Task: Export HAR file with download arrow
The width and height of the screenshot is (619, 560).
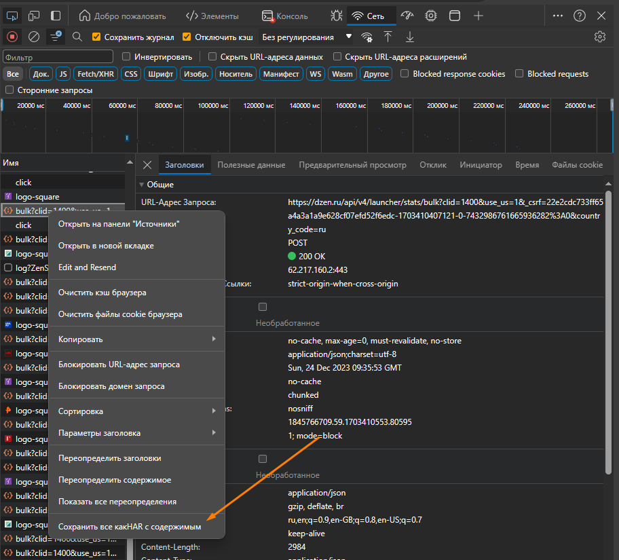Action: pos(410,37)
